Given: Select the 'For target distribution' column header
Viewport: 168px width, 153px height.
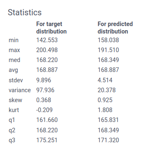Looking at the screenshot, I should pyautogui.click(x=52, y=28).
